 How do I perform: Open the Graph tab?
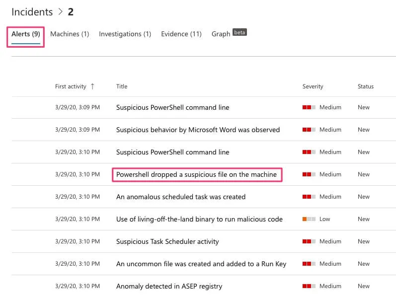tap(221, 34)
